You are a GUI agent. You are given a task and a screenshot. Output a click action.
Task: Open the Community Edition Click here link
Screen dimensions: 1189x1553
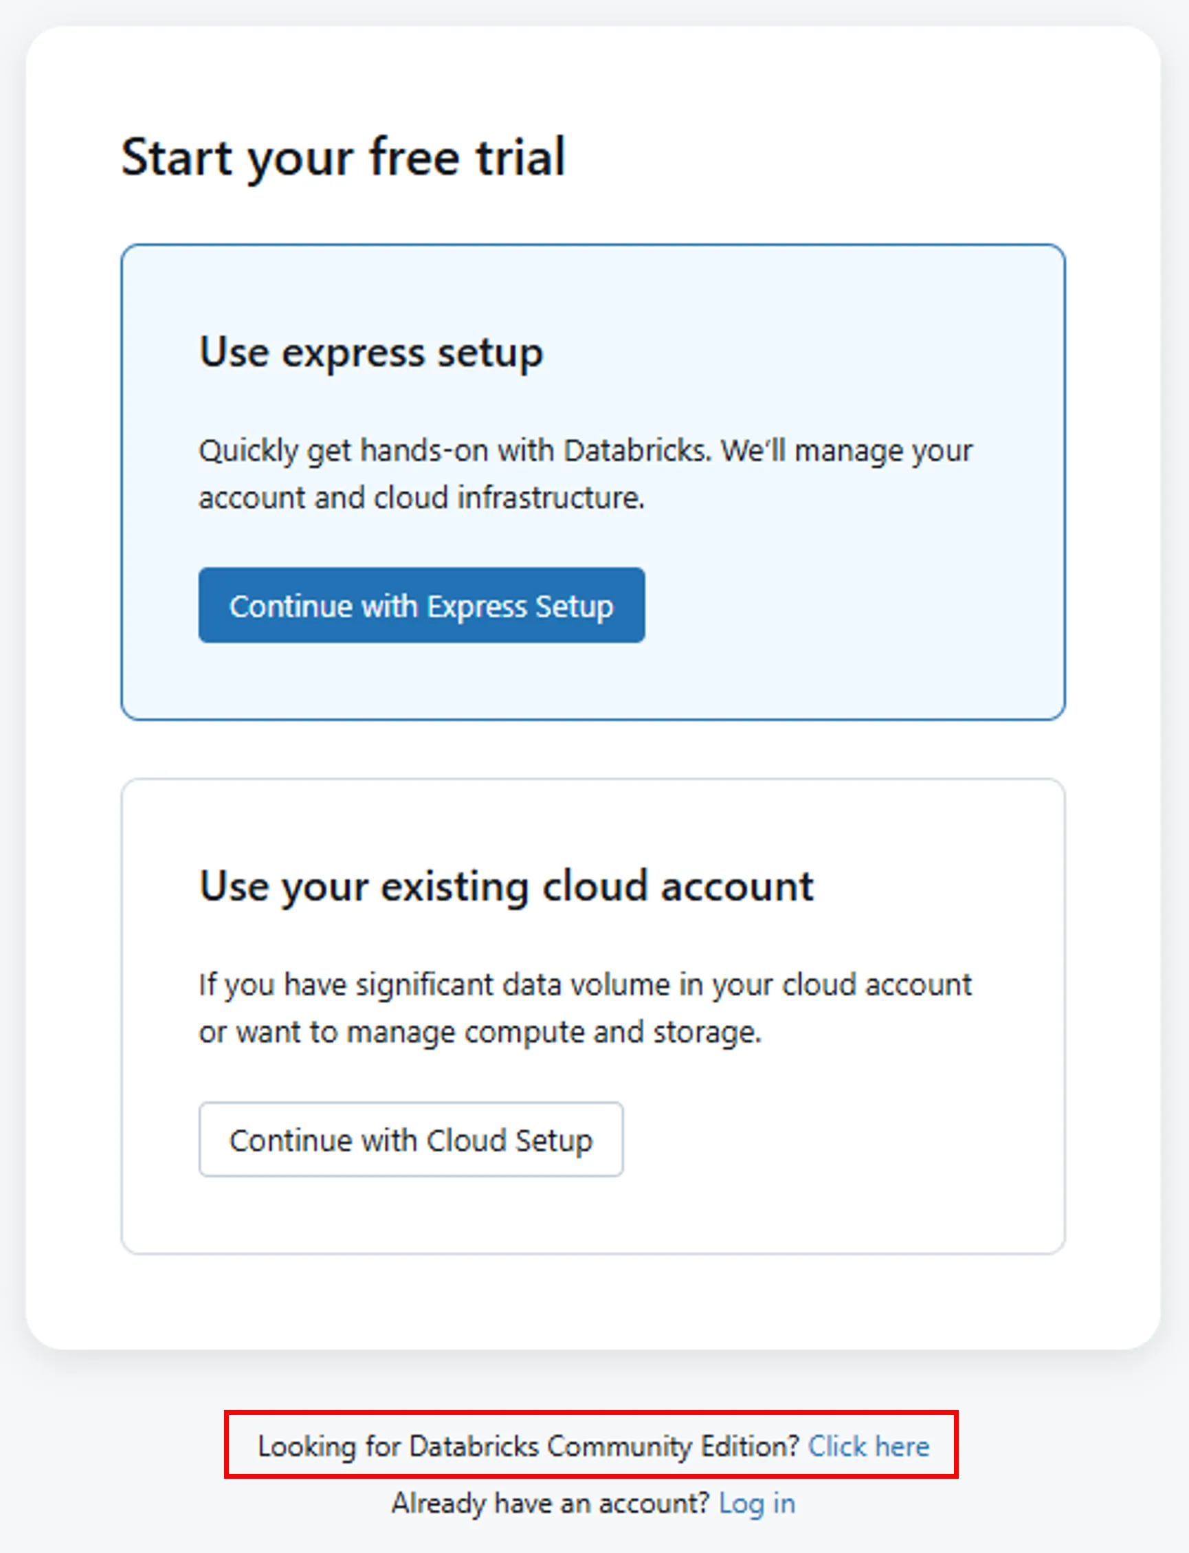point(869,1446)
